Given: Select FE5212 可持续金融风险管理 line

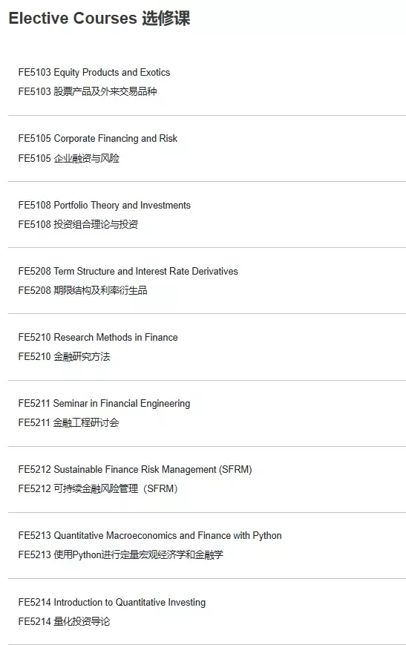Looking at the screenshot, I should 98,488.
